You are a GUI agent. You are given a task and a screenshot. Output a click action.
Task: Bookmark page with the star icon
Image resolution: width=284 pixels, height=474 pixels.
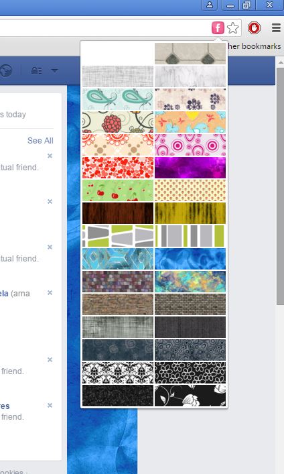tap(232, 28)
